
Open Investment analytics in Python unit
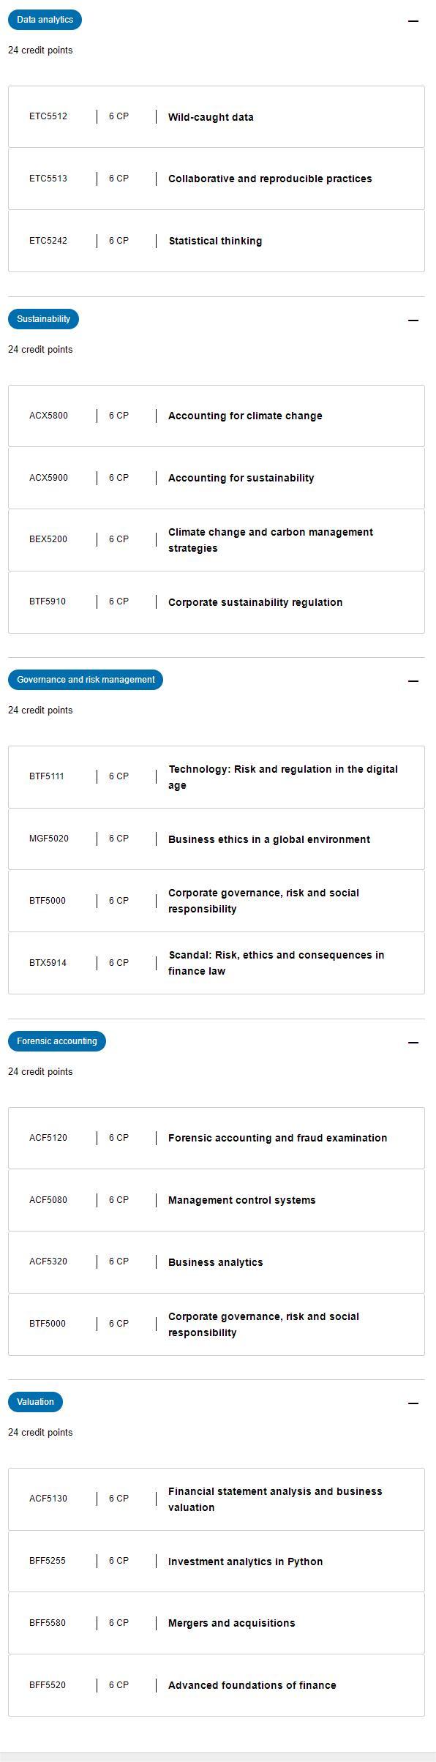tap(217, 1562)
